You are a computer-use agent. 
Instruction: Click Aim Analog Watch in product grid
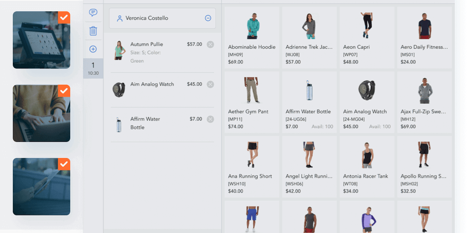click(x=367, y=102)
